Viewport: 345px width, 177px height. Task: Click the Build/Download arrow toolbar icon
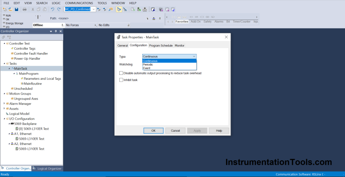pos(145,9)
